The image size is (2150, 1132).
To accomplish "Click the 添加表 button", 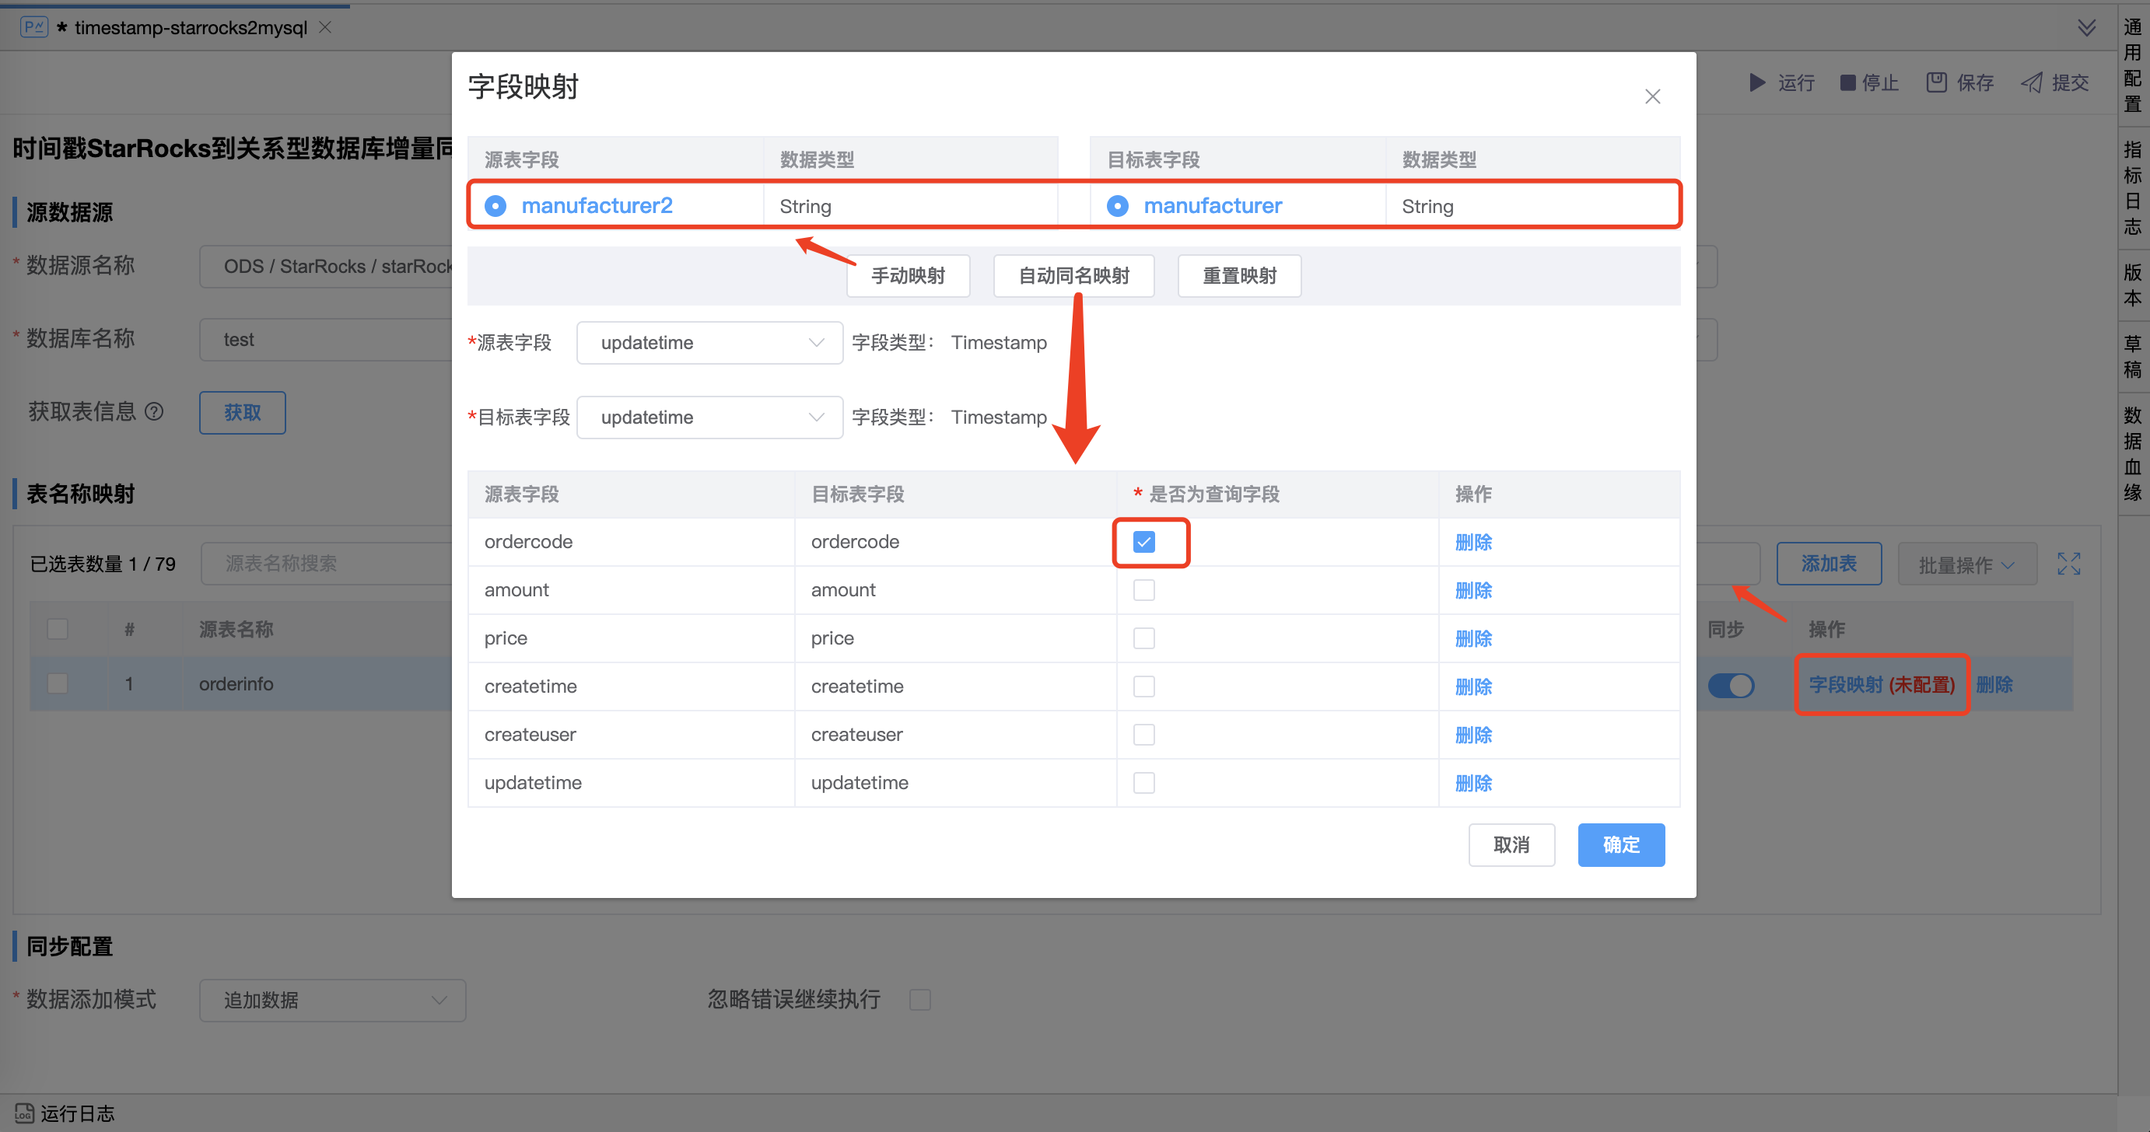I will click(x=1829, y=564).
